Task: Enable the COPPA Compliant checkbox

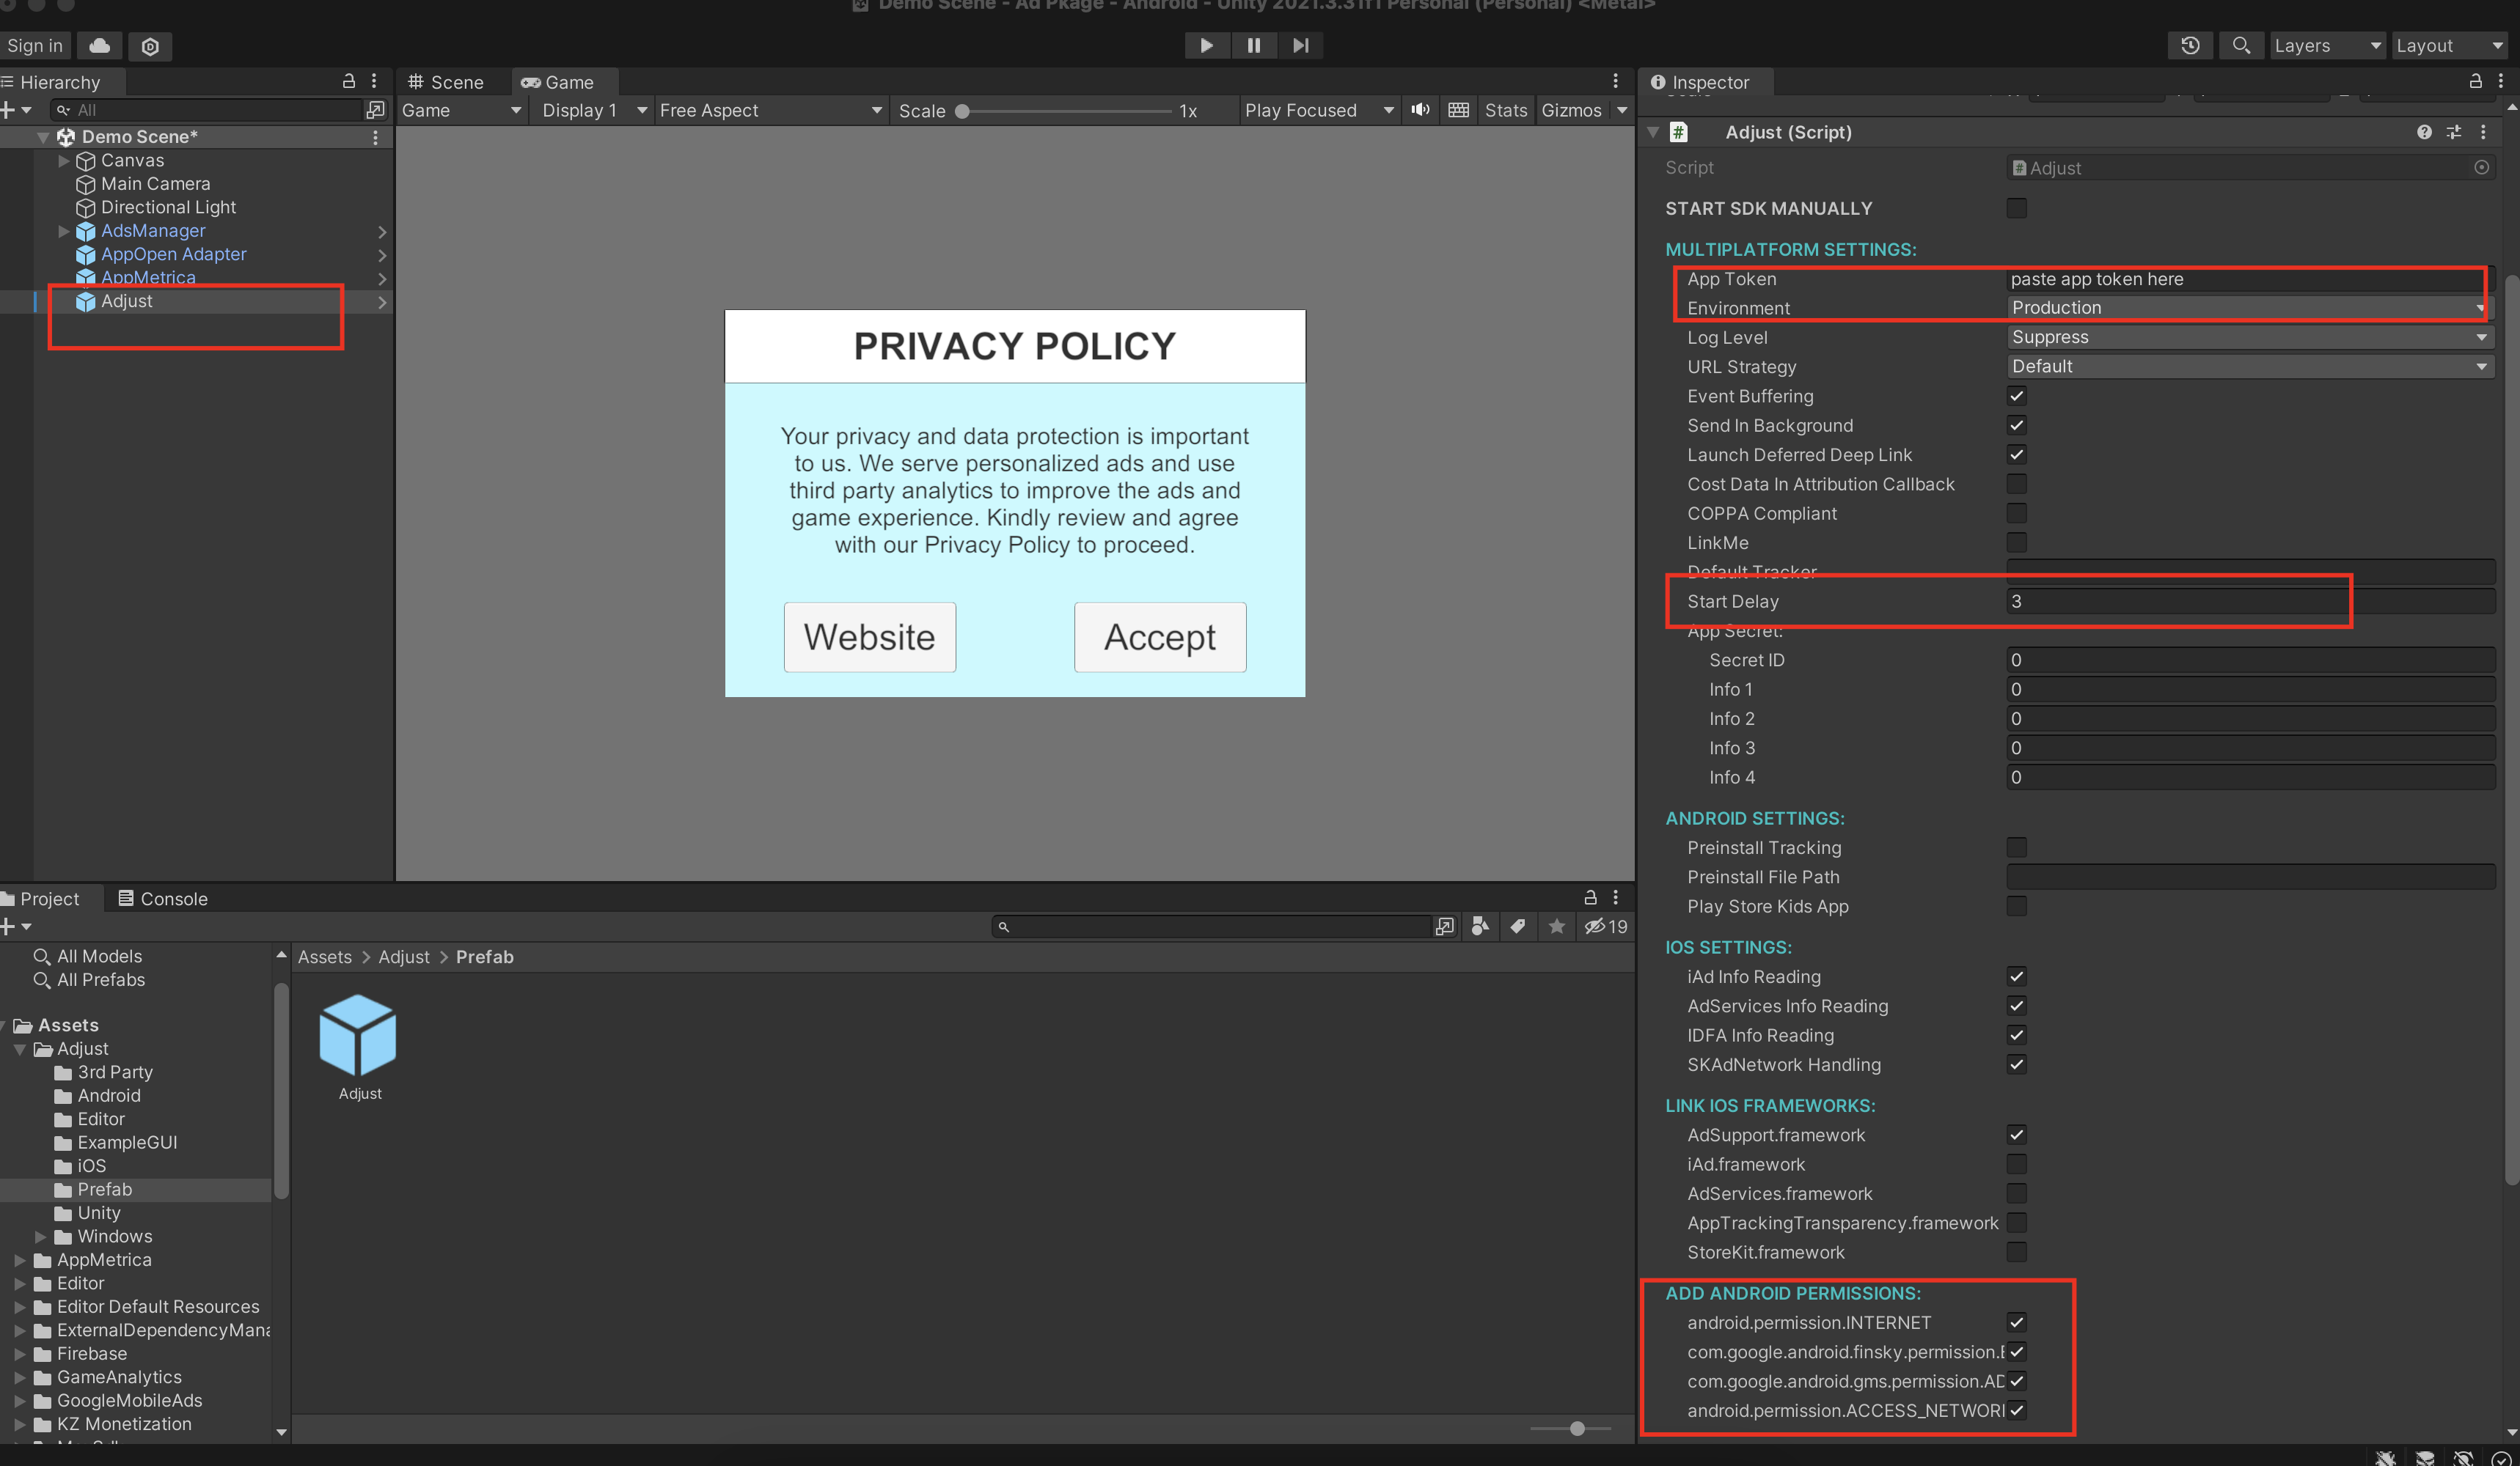Action: point(2016,514)
